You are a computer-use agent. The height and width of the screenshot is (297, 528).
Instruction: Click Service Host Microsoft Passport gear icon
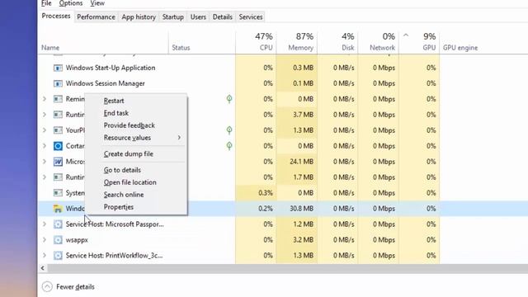[58, 224]
